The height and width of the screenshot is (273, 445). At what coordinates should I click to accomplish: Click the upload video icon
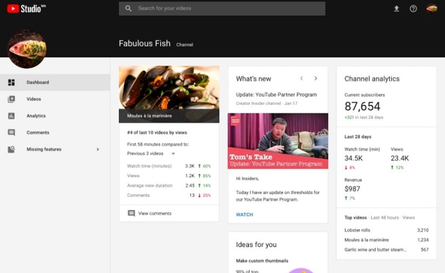(397, 9)
